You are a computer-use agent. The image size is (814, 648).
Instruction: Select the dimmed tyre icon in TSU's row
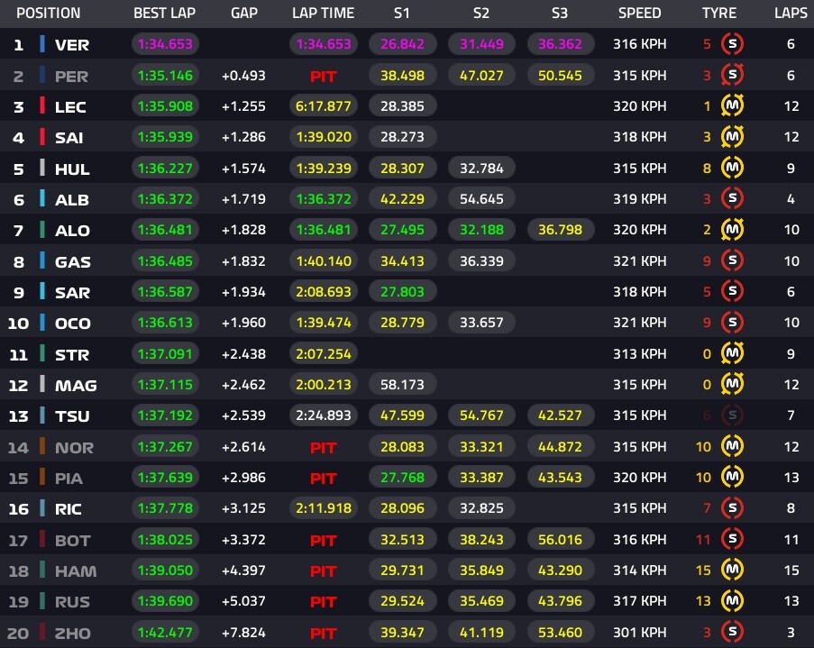(733, 415)
